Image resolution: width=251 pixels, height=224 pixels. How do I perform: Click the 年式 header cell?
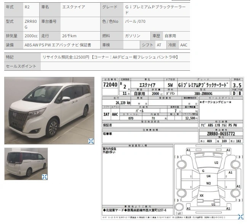(14, 10)
